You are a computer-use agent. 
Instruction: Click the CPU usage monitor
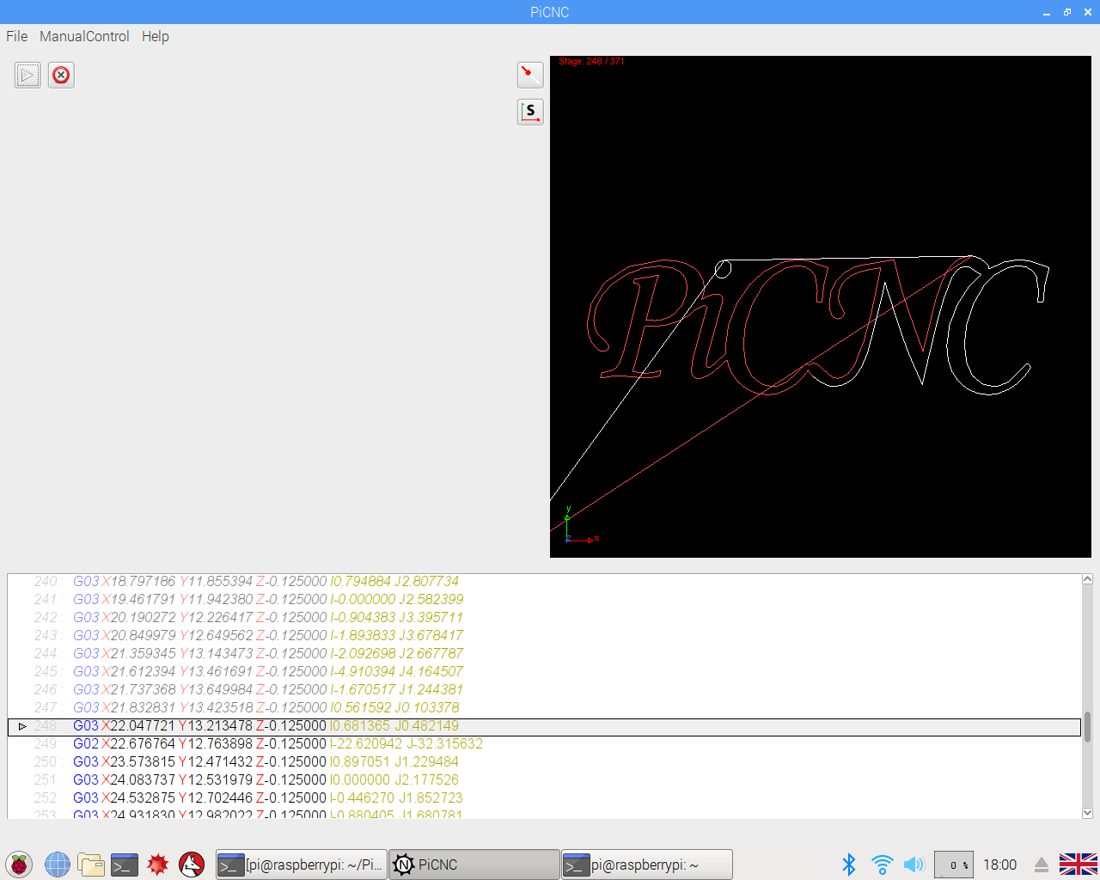pyautogui.click(x=954, y=865)
